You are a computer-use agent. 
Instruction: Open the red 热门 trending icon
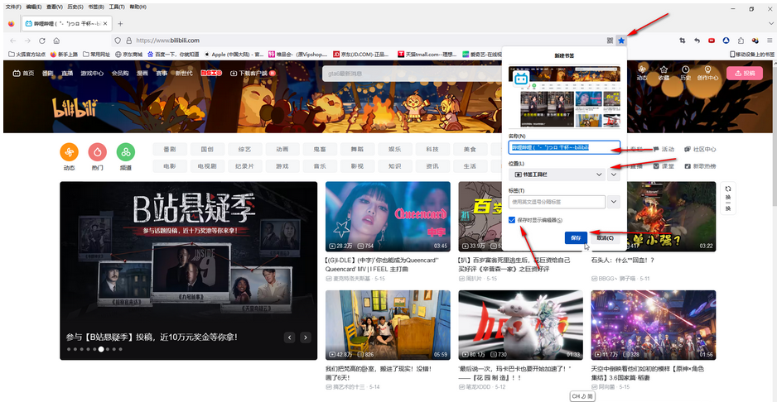tap(98, 152)
